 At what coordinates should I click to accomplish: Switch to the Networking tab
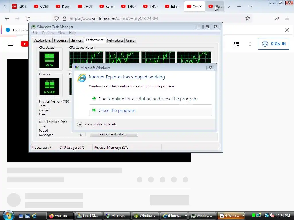click(x=115, y=40)
